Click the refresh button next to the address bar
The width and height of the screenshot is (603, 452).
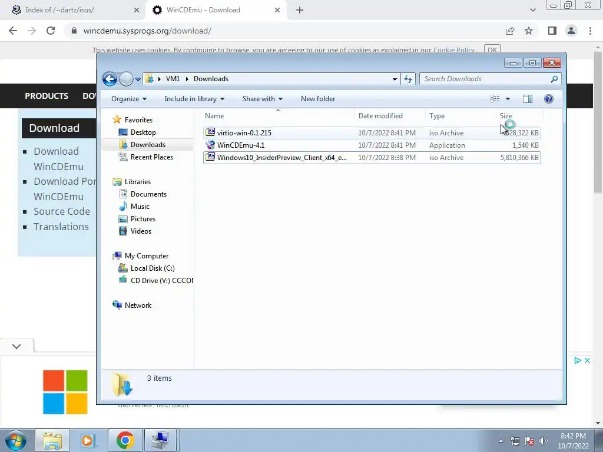408,79
